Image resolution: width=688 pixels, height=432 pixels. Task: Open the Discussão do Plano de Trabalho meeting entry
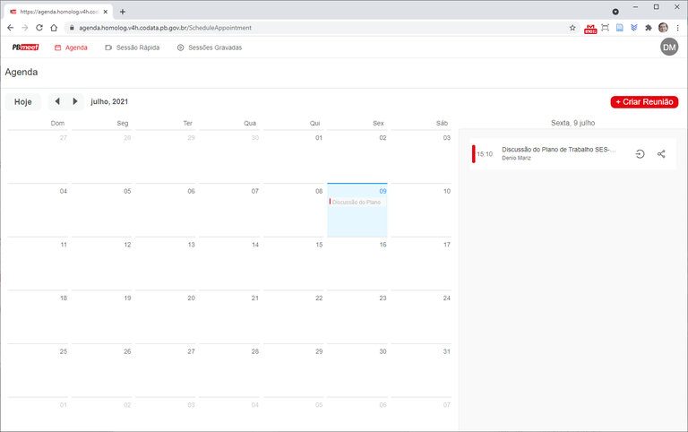(x=558, y=151)
